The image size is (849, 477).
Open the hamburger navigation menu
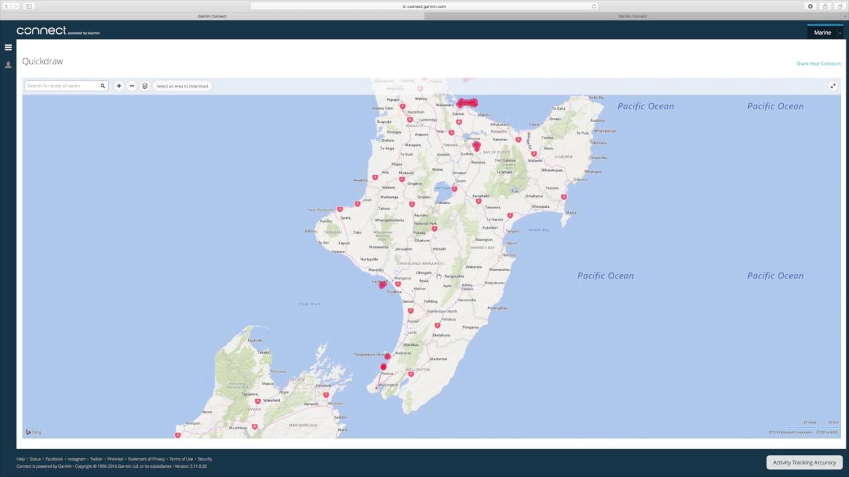coord(8,48)
